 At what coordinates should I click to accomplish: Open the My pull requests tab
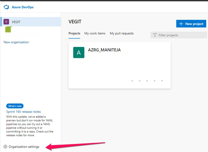point(122,33)
